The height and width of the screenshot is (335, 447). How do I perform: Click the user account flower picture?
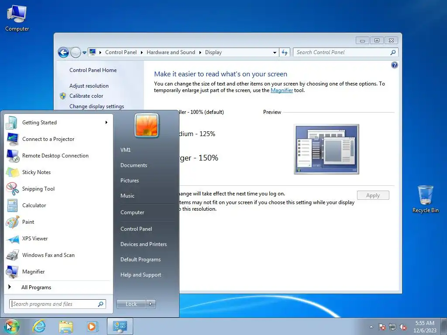[147, 125]
